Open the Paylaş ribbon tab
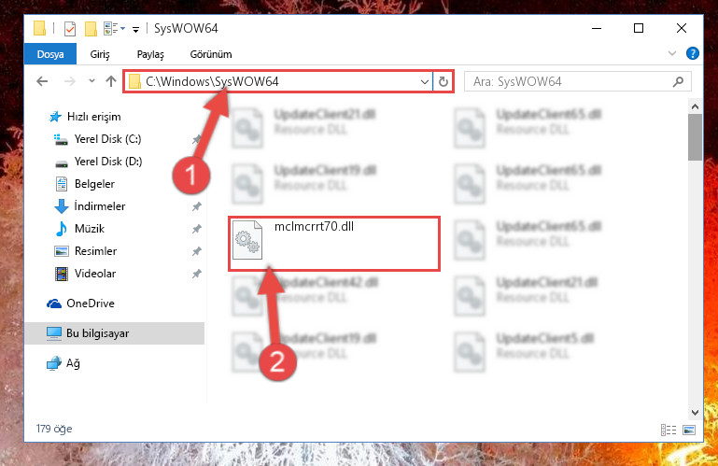This screenshot has width=718, height=466. [150, 54]
